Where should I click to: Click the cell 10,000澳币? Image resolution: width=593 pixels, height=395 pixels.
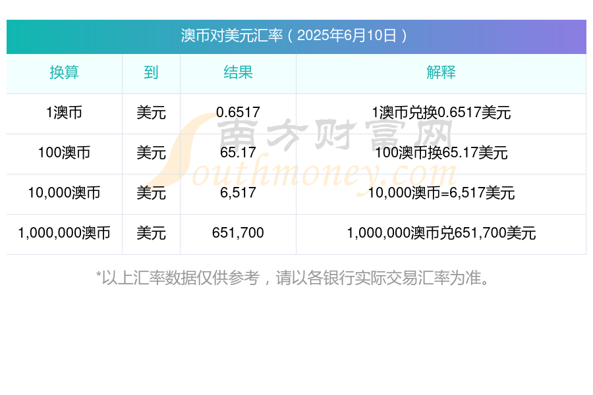point(65,193)
